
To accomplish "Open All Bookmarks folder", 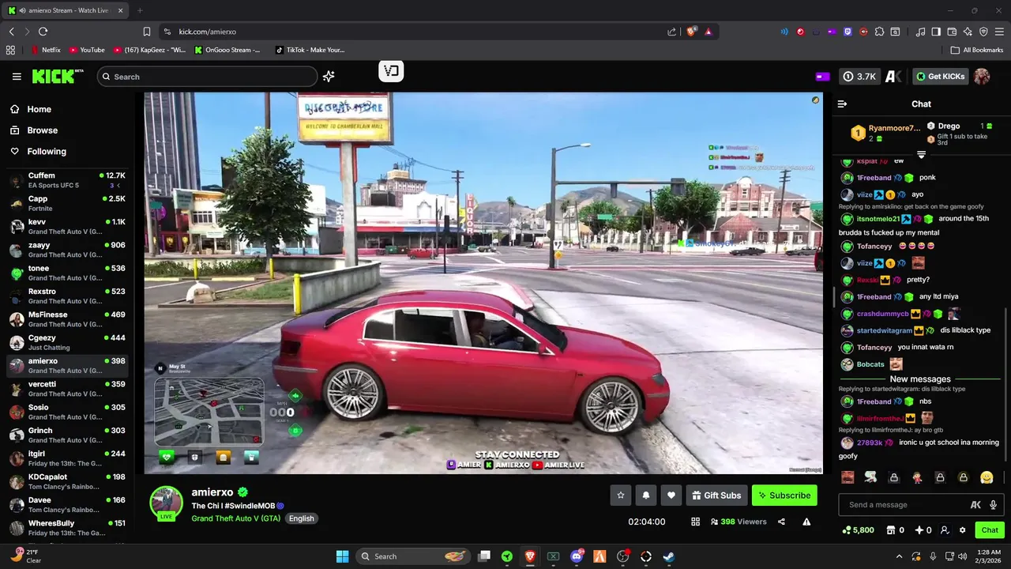I will [x=977, y=50].
